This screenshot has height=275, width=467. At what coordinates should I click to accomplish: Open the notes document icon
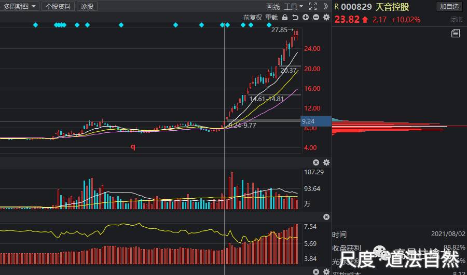(456, 33)
